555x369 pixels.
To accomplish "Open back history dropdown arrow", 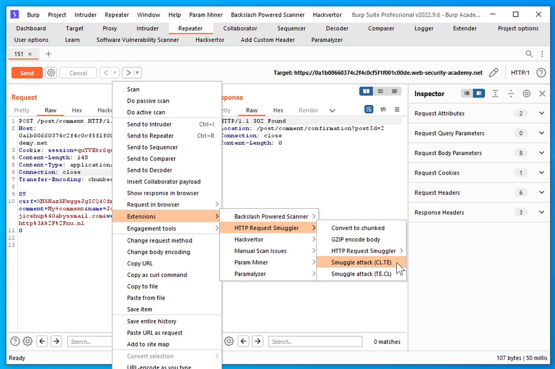I will [x=115, y=73].
